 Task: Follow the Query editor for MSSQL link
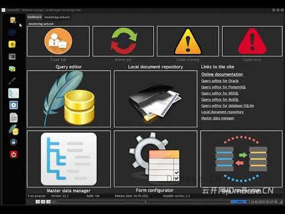220,93
